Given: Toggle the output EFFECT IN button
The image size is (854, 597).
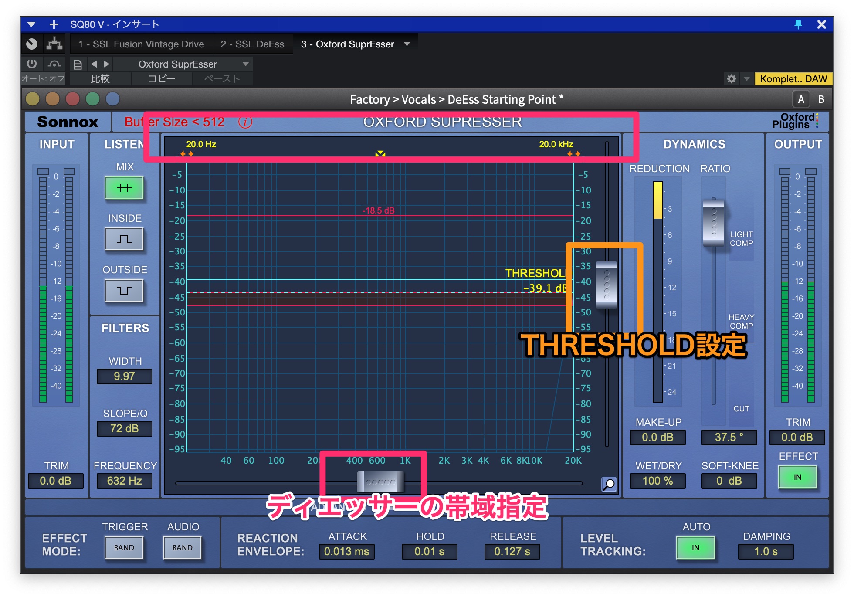Looking at the screenshot, I should pyautogui.click(x=797, y=477).
